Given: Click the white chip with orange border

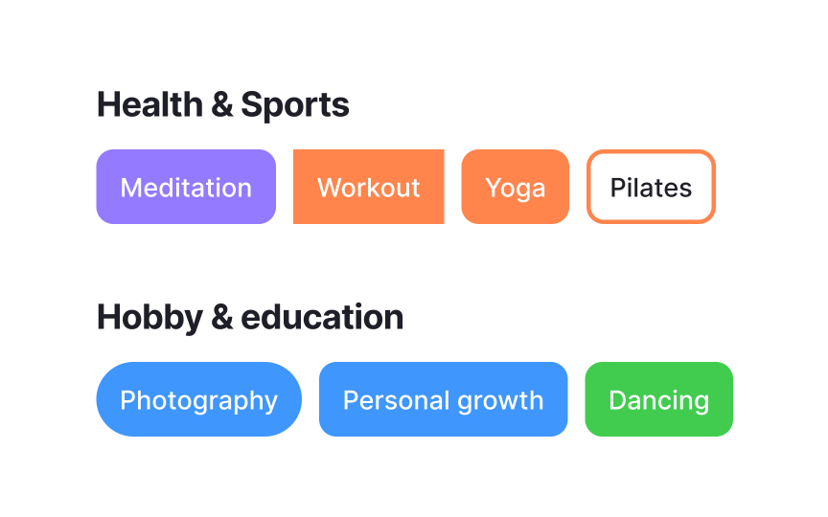Looking at the screenshot, I should [651, 187].
